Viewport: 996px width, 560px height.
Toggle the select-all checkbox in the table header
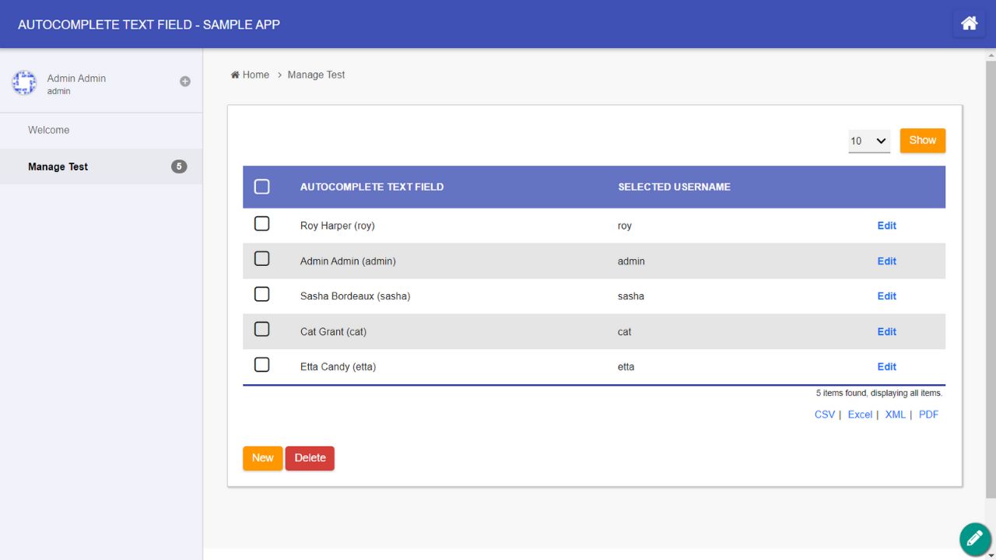(261, 187)
